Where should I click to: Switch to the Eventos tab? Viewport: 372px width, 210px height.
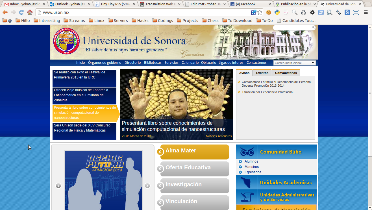coord(262,73)
